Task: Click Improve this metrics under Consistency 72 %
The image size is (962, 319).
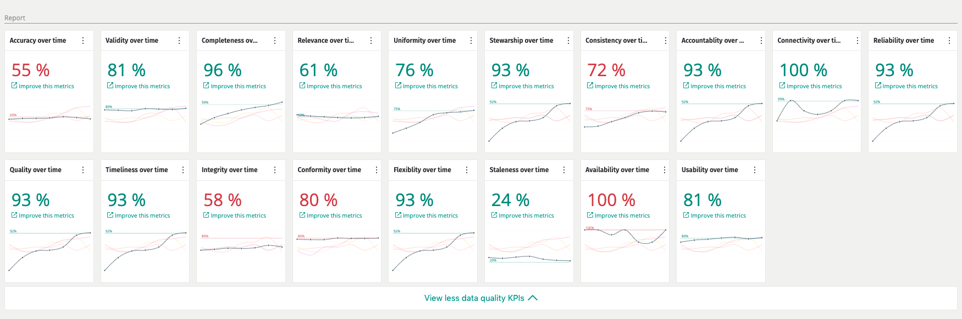Action: click(622, 86)
